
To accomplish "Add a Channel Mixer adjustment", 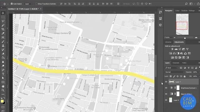I will (185, 53).
